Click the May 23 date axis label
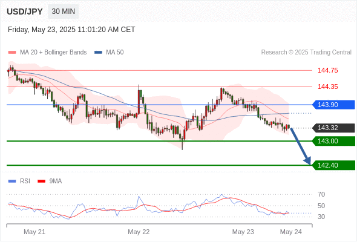Image resolution: width=357 pixels, height=242 pixels. point(243,232)
